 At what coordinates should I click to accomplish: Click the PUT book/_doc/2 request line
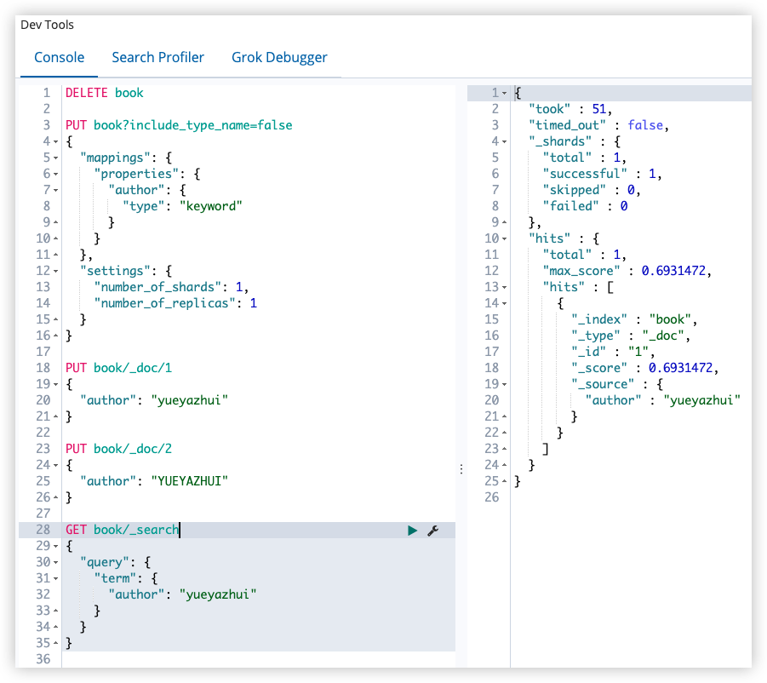[119, 449]
